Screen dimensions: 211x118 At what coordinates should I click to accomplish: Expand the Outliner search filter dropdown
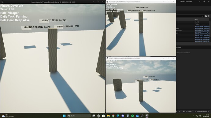click(x=202, y=16)
